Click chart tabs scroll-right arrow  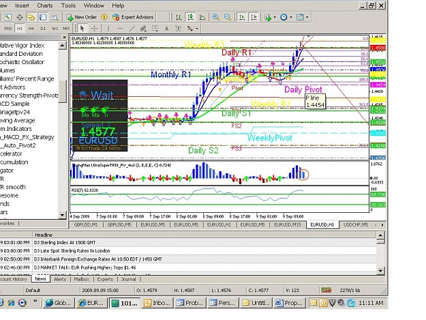[382, 225]
